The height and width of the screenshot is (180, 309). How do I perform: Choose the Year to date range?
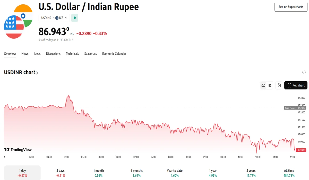175,173
